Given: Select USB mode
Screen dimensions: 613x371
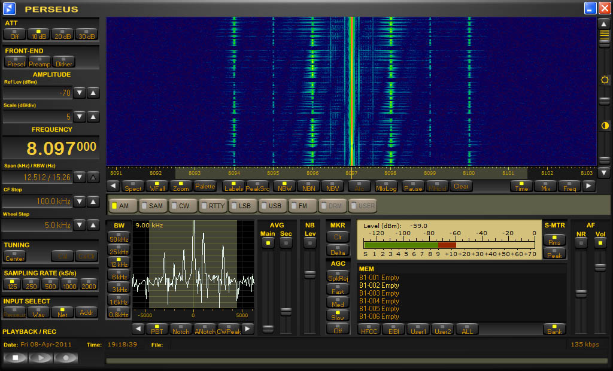Looking at the screenshot, I should (273, 206).
